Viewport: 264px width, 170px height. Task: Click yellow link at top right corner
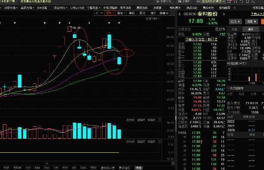257,14
